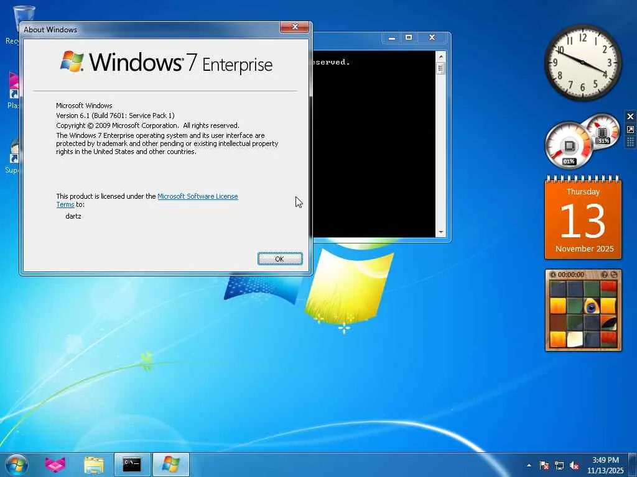637x477 pixels.
Task: Click the command prompt scrollbar thumb
Action: tap(441, 68)
